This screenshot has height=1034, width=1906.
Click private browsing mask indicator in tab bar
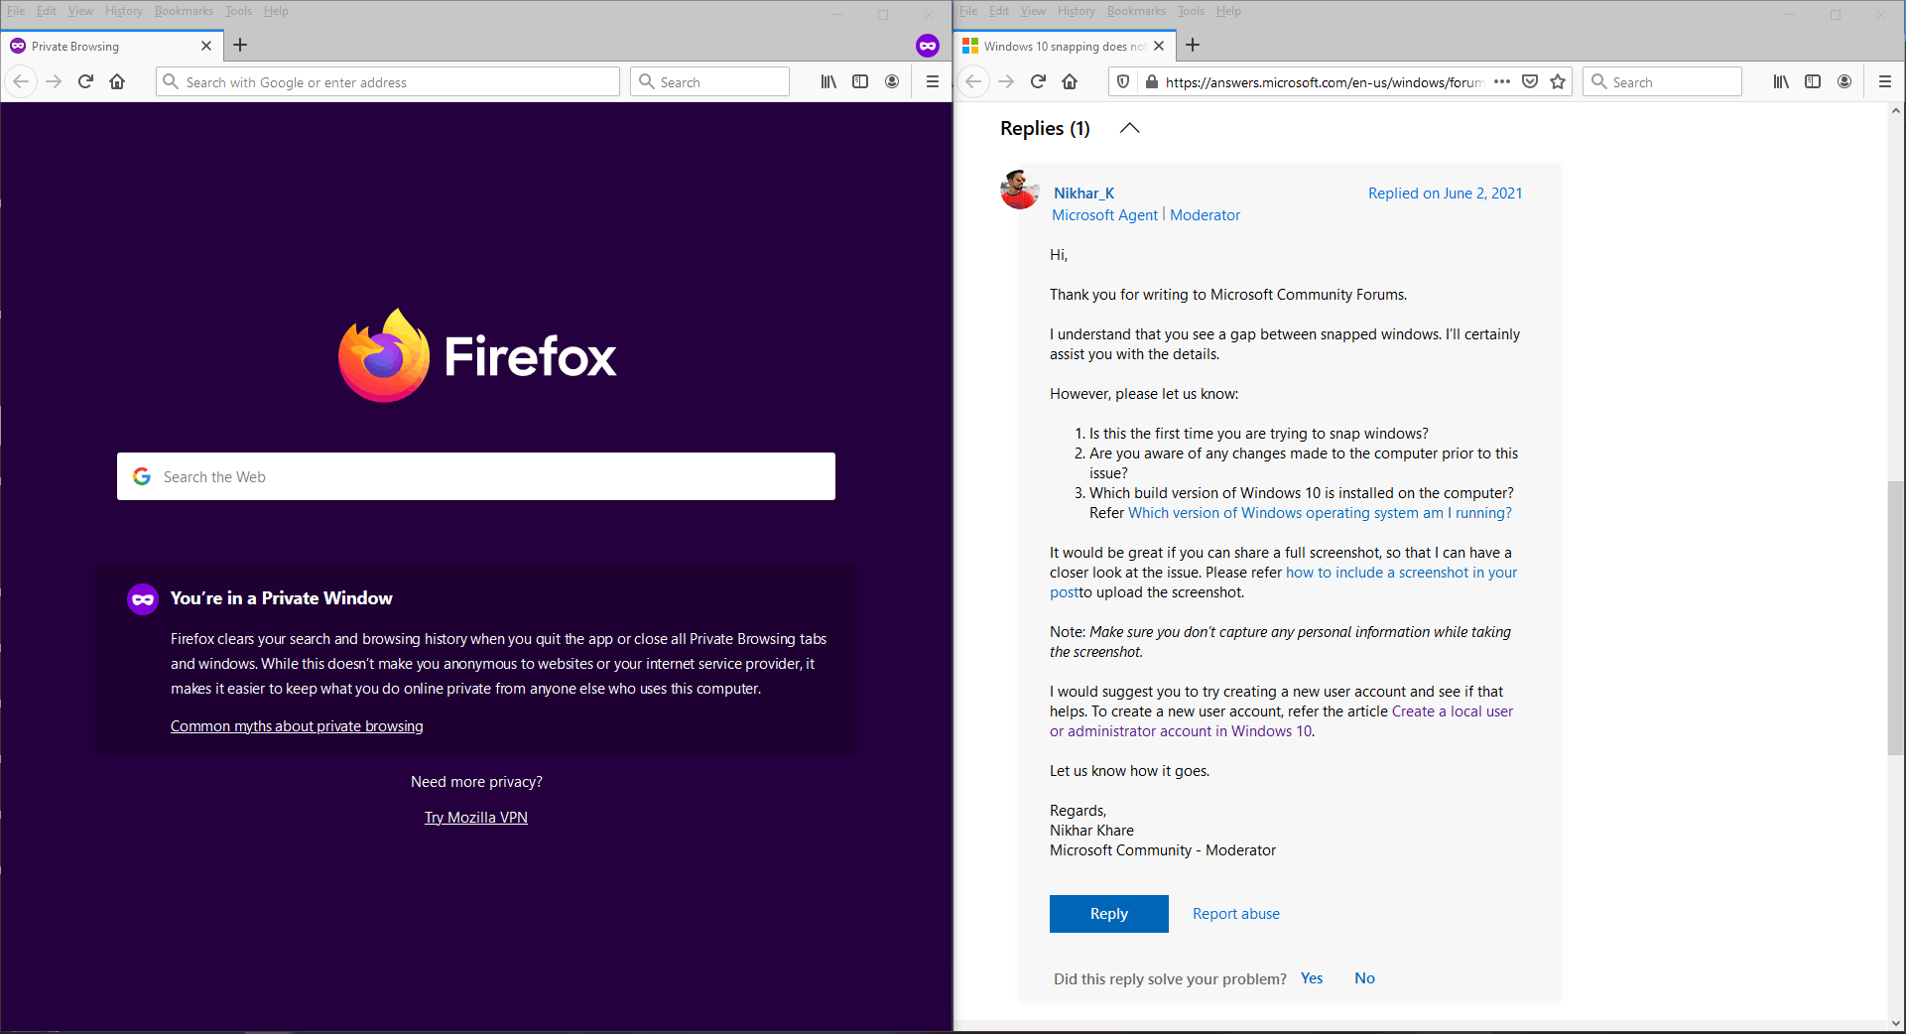[928, 46]
